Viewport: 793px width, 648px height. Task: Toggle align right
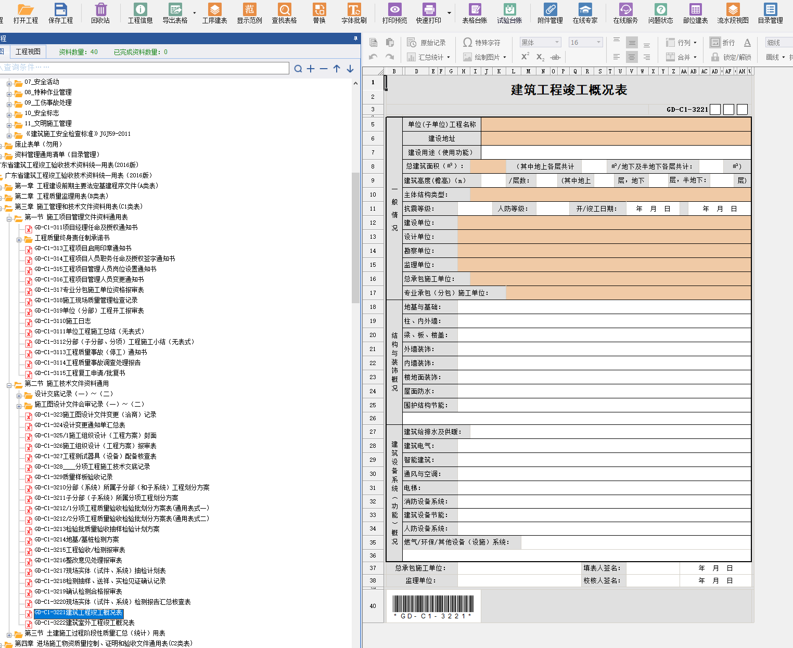[x=647, y=57]
